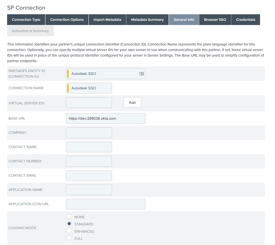Select the STANDARD logging mode option
The height and width of the screenshot is (245, 275).
coord(69,224)
